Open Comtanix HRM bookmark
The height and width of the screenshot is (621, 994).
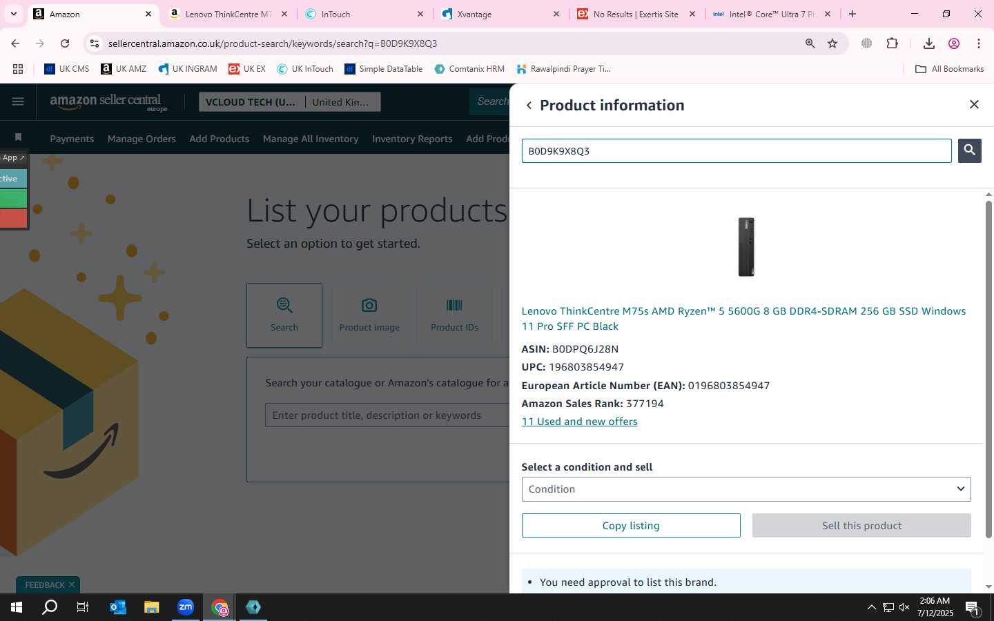click(x=469, y=69)
